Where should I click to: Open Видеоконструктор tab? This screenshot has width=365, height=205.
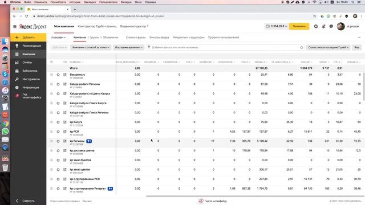(133, 26)
